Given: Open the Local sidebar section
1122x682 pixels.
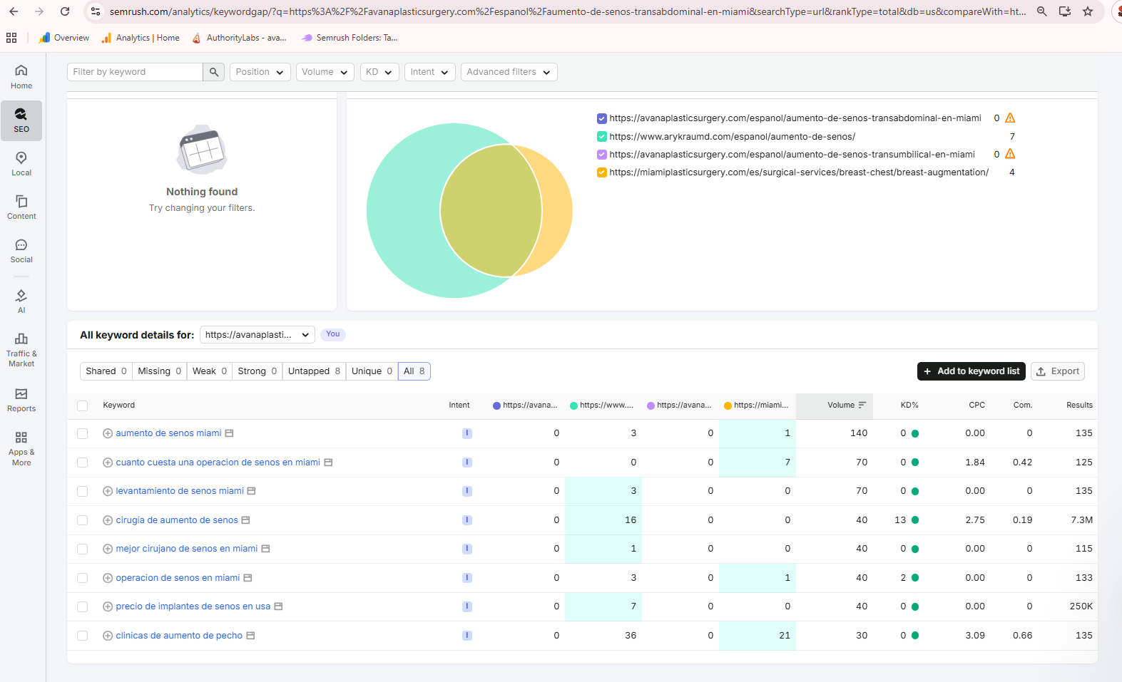Looking at the screenshot, I should tap(21, 164).
